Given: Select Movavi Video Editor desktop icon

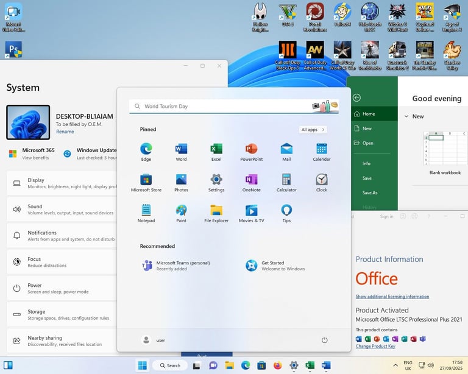Looking at the screenshot, I should coord(13,17).
